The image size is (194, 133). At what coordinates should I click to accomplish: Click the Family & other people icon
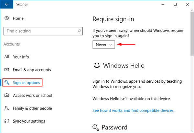(7, 108)
